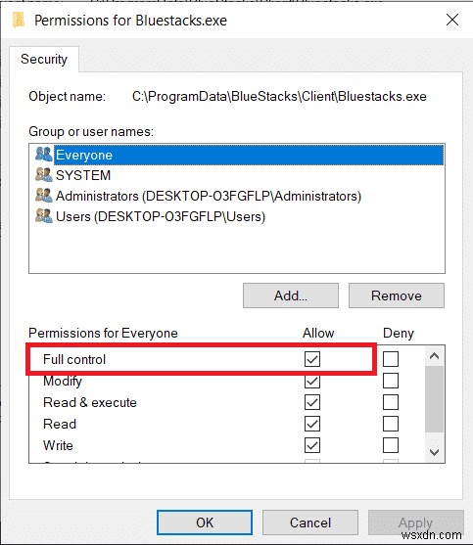This screenshot has width=473, height=545.
Task: Click the Administrators group icon
Action: 44,196
